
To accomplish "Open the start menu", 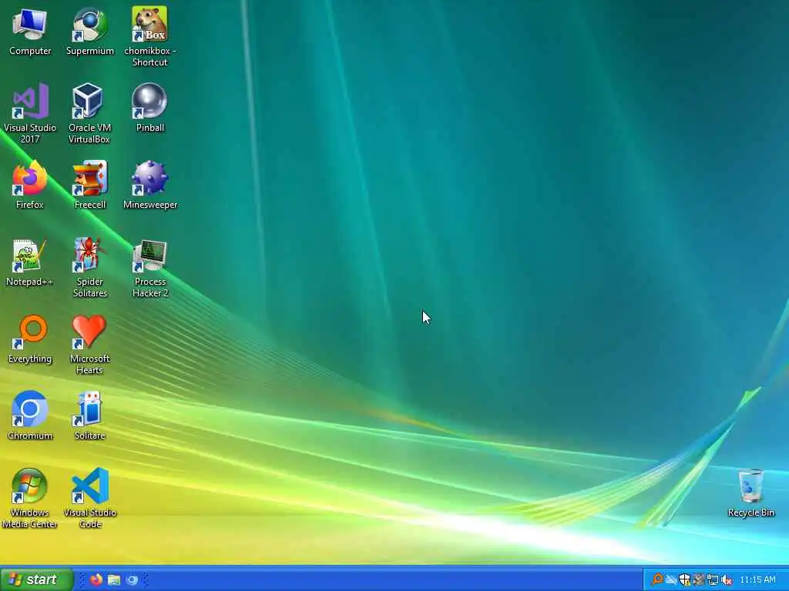I will click(37, 579).
